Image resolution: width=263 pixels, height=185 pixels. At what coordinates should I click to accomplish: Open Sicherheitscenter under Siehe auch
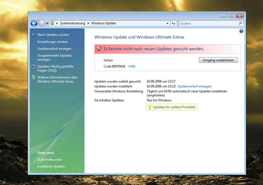click(50, 160)
